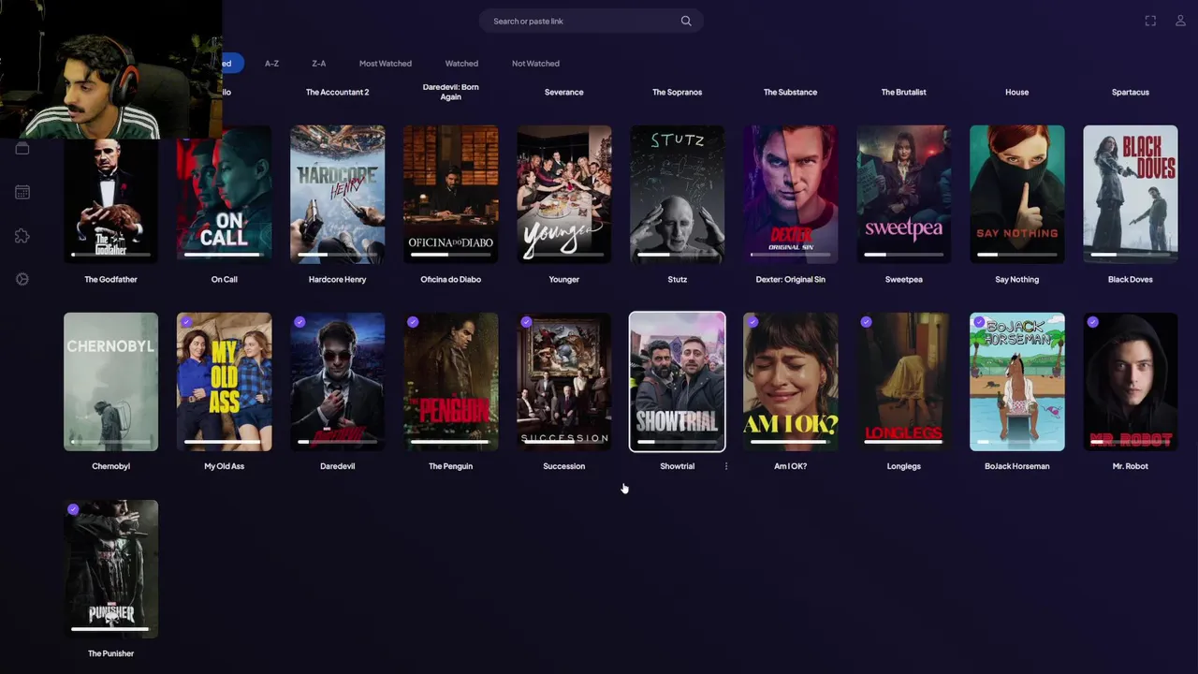
Task: Toggle watched checkmark on The Punisher
Action: tap(73, 509)
